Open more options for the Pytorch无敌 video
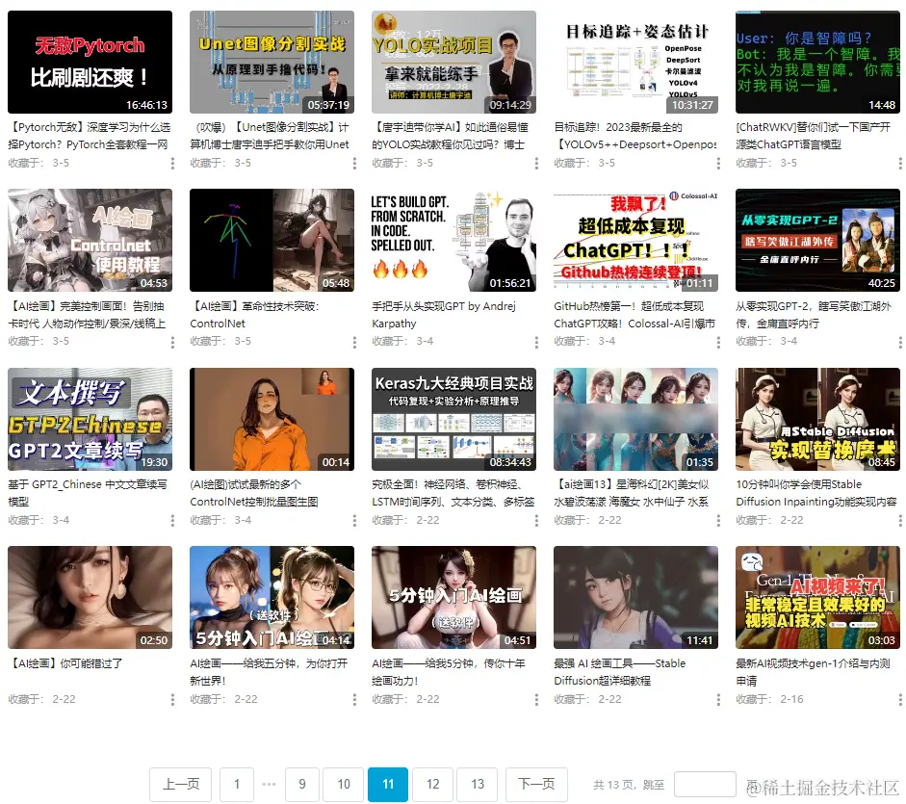Image resolution: width=906 pixels, height=804 pixels. 172,164
